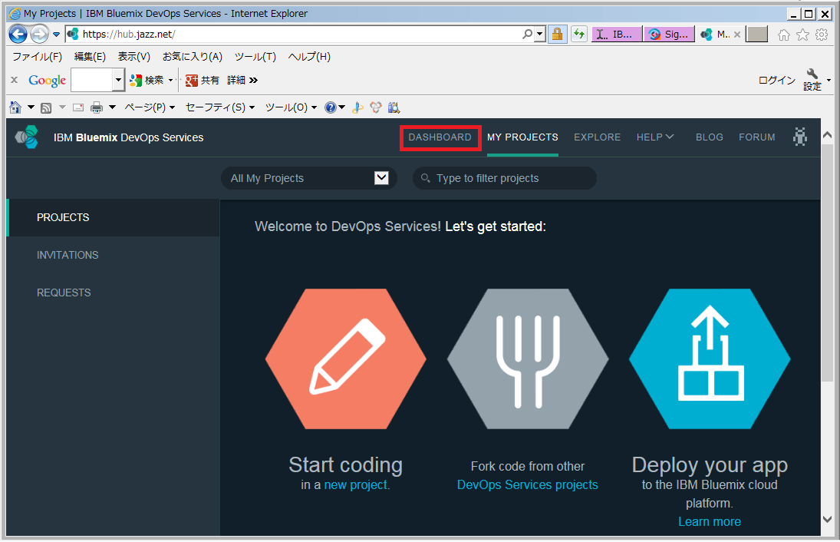Open the 編集(E) menu
The image size is (840, 542).
coord(90,57)
